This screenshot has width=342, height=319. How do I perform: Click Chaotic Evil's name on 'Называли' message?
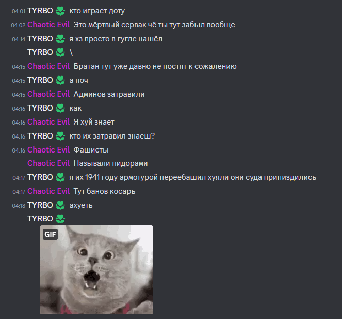coord(48,163)
